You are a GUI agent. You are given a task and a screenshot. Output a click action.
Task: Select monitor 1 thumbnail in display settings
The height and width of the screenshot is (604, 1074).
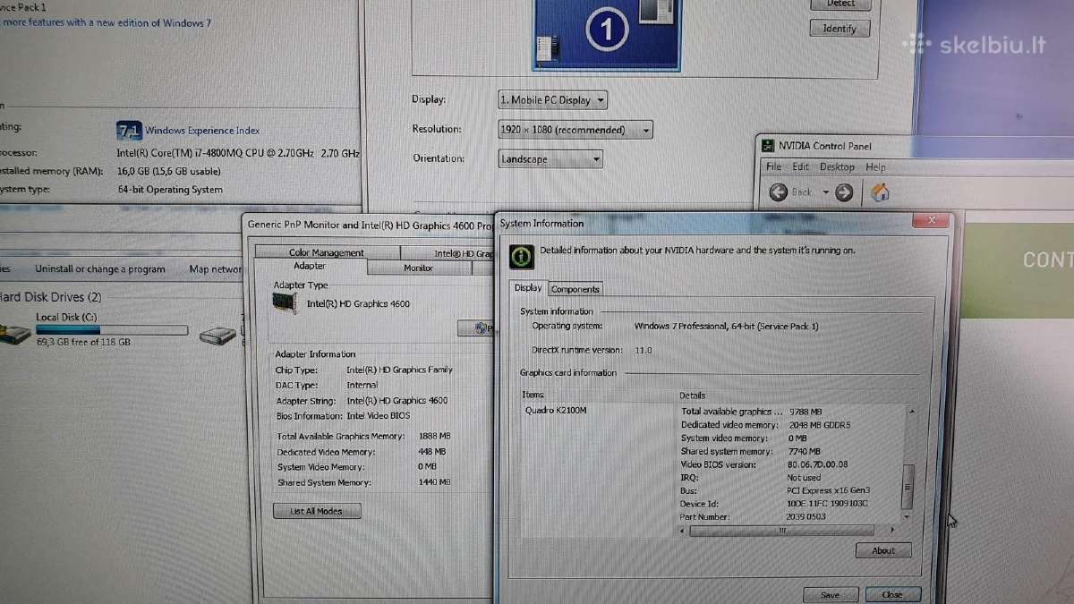pyautogui.click(x=606, y=32)
